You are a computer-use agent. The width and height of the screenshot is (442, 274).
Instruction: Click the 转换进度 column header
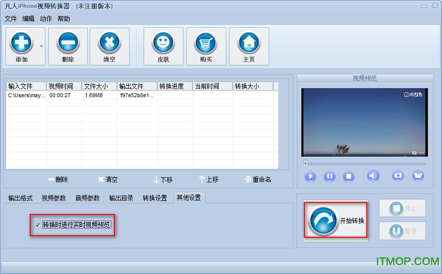point(175,86)
